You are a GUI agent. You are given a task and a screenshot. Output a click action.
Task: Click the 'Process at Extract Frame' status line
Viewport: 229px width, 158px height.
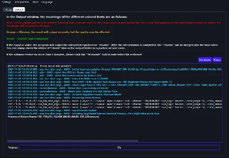click(53, 117)
